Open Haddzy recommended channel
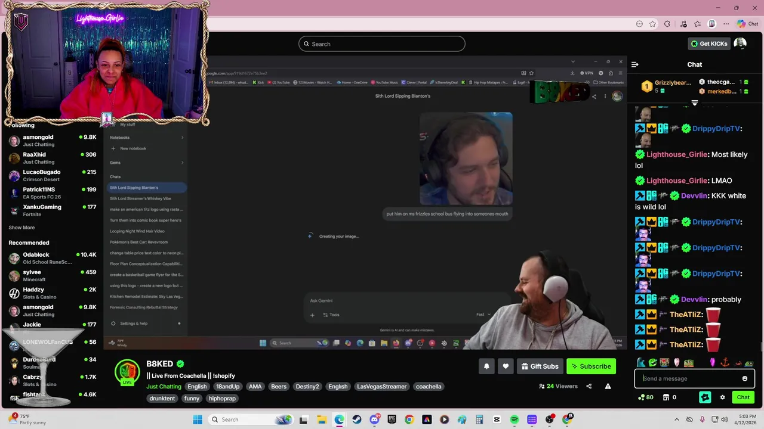Viewport: 764px width, 429px height. 53,293
